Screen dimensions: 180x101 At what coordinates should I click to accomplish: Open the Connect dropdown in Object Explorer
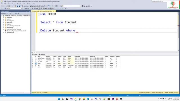coord(4,13)
